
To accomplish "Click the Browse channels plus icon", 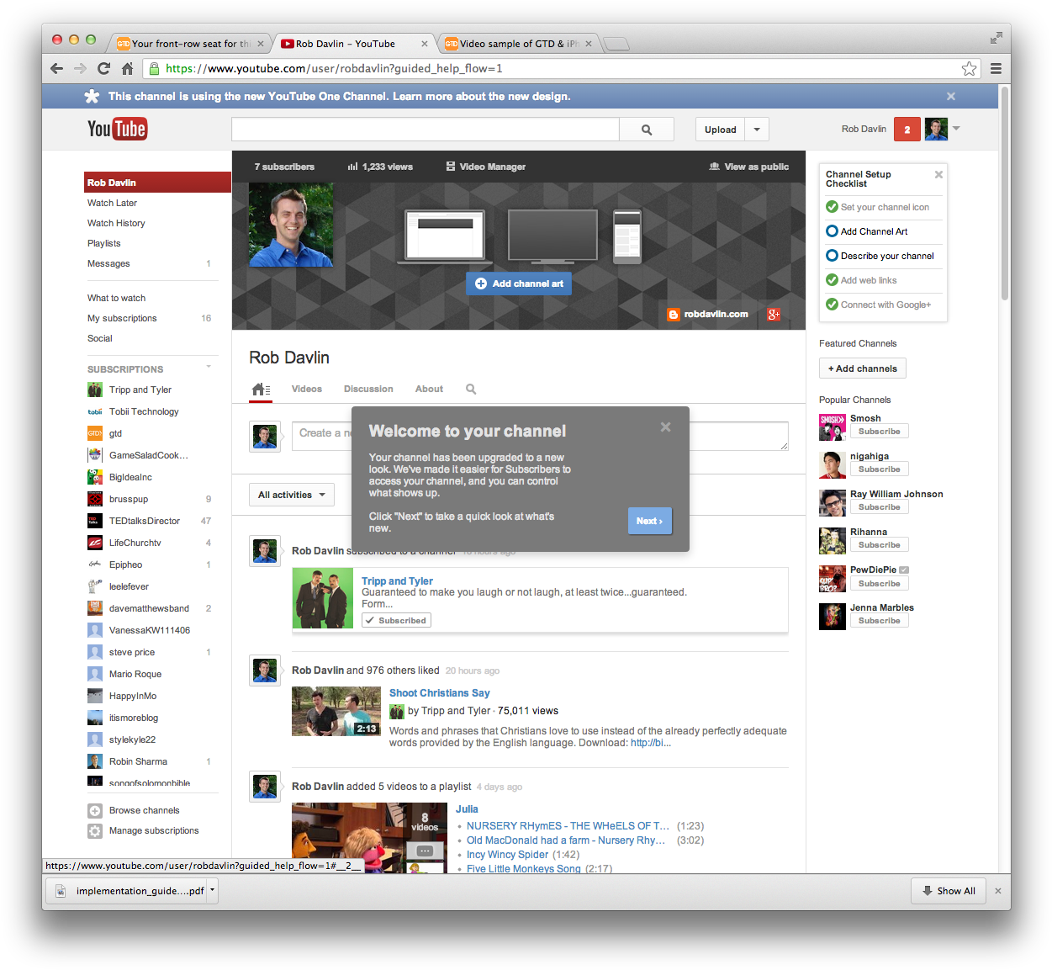I will click(x=95, y=811).
